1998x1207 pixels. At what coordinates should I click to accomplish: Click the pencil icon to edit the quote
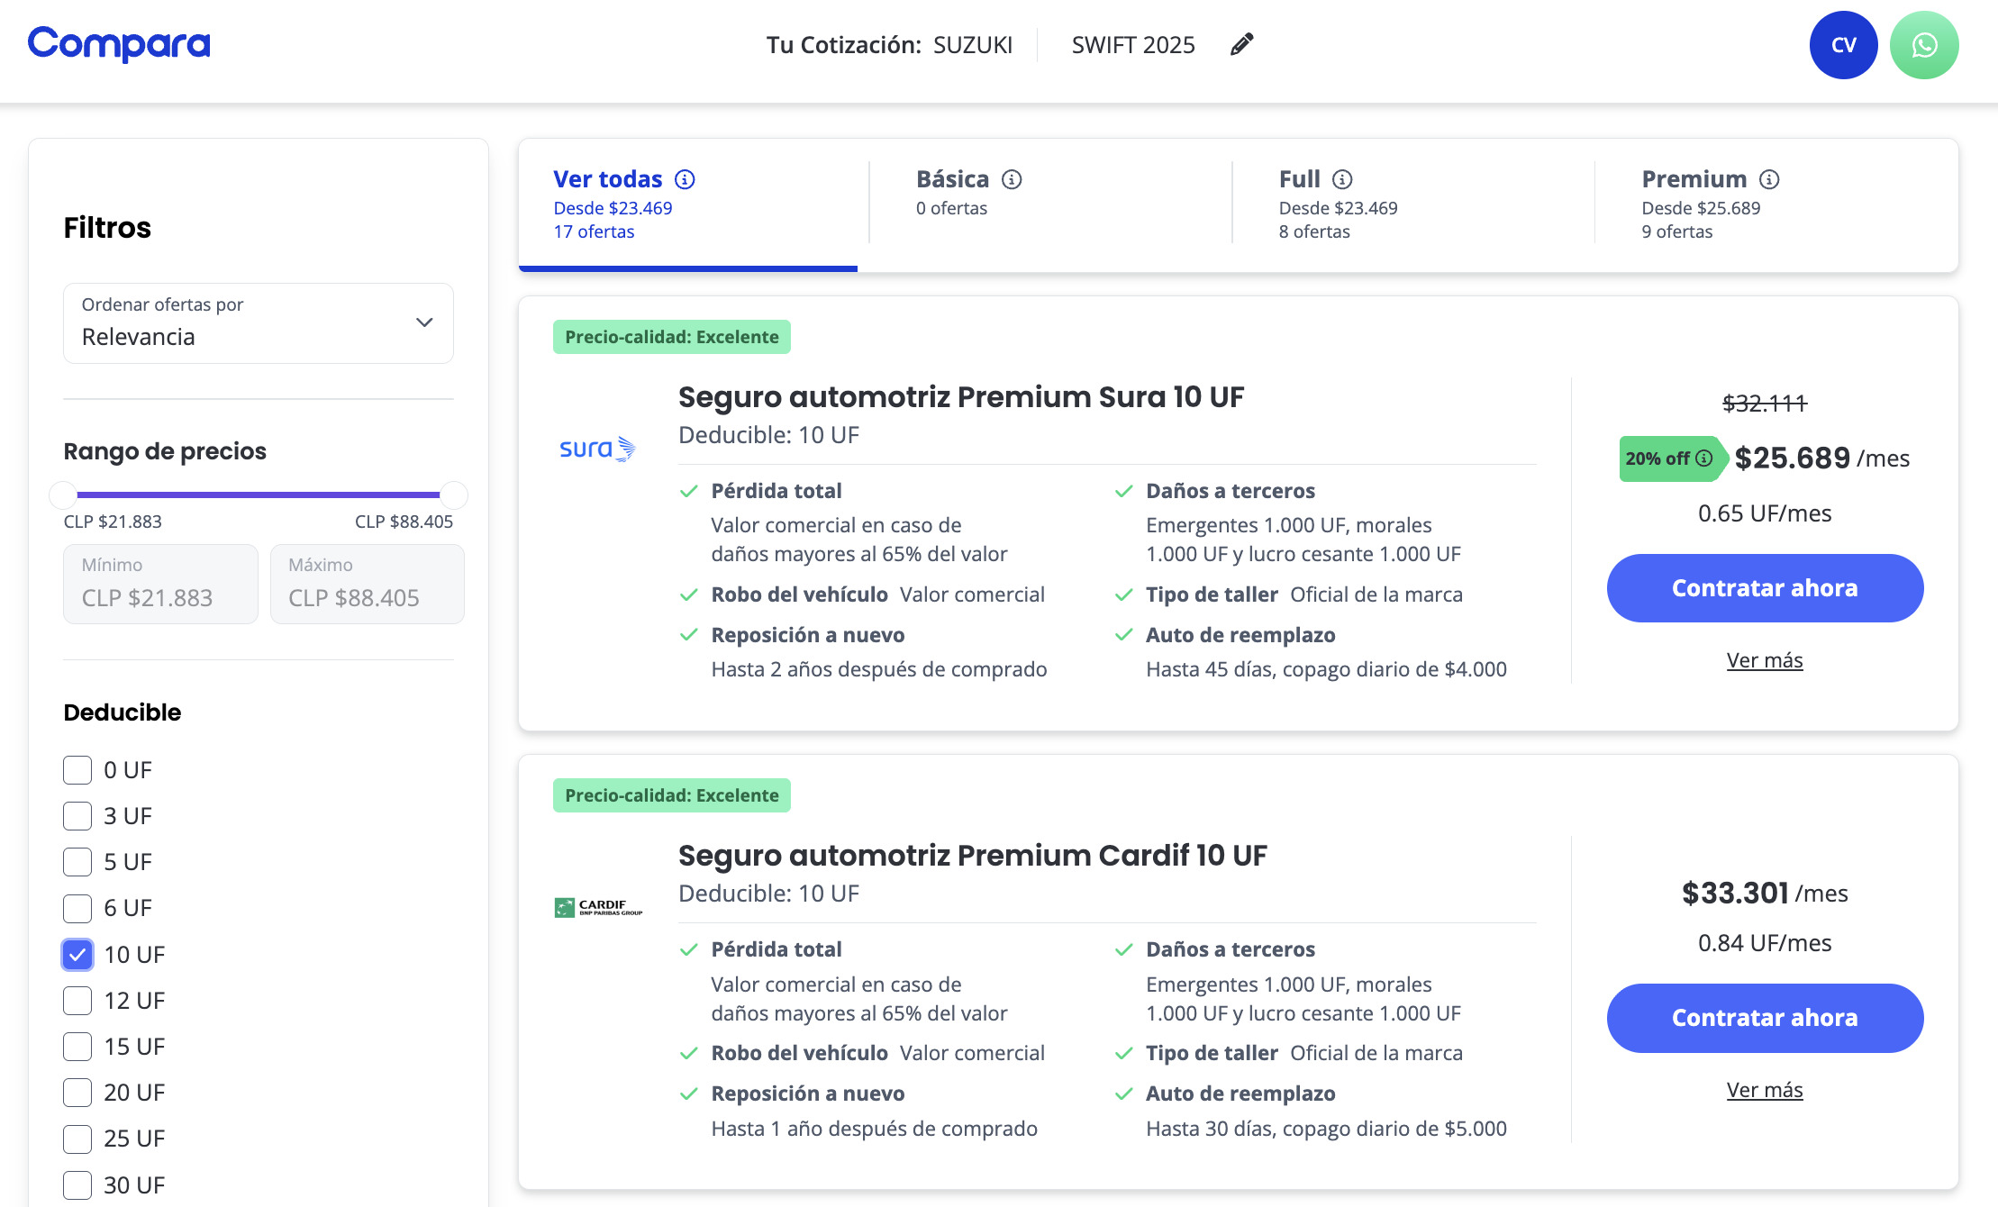(1240, 43)
